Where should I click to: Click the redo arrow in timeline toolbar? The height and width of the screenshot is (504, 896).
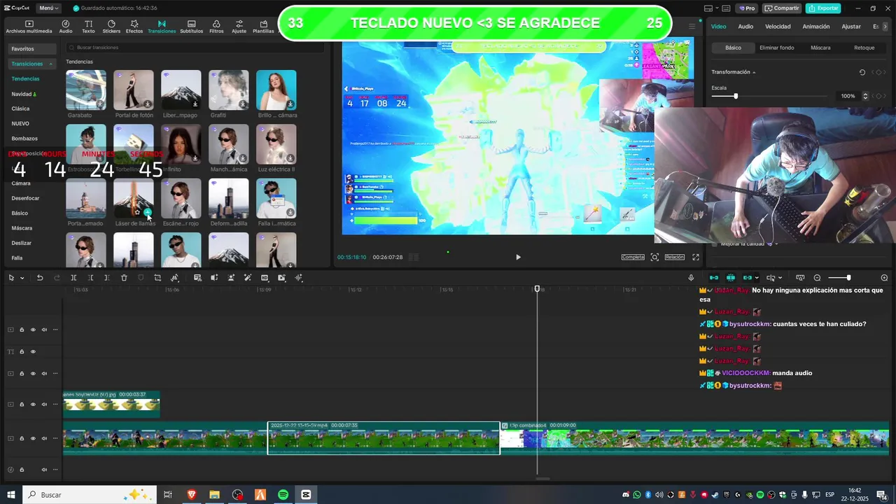57,278
